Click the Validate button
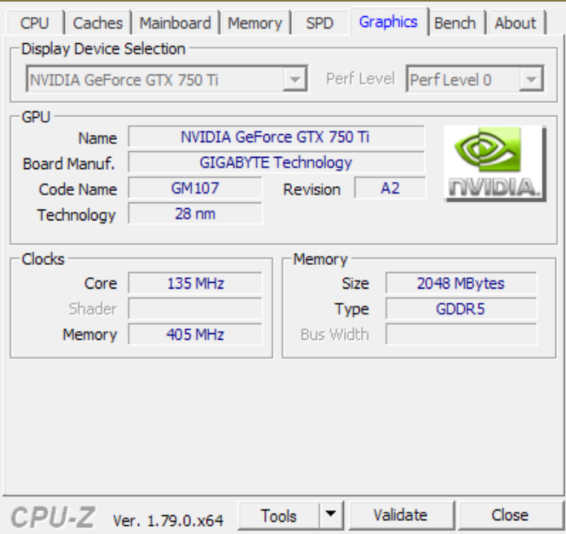The image size is (566, 534). pos(401,516)
